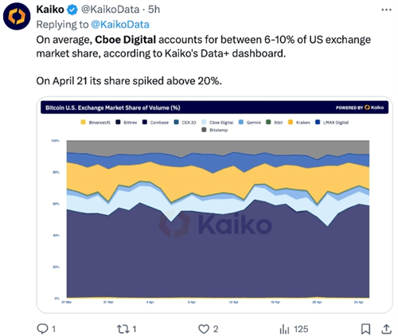The height and width of the screenshot is (336, 398).
Task: Toggle BinanceUS series in chart legend
Action: (x=96, y=122)
